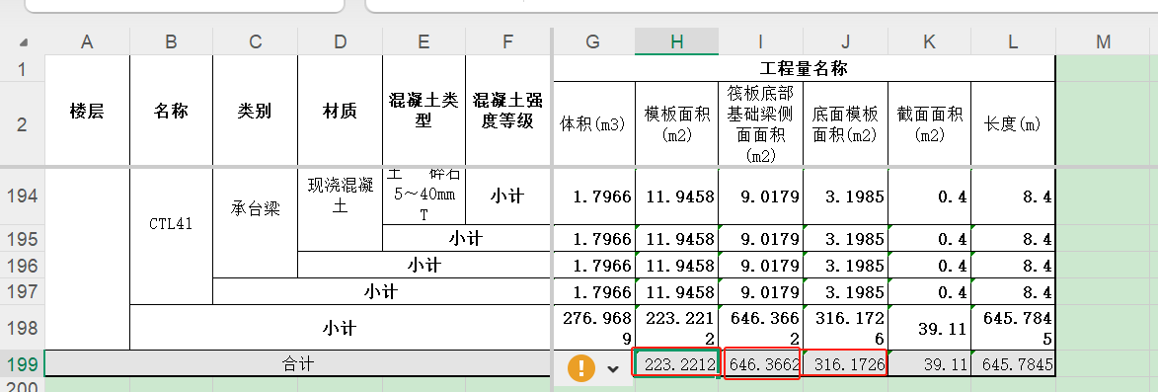
Task: Click 3.1985 cell in row 197
Action: pyautogui.click(x=846, y=291)
